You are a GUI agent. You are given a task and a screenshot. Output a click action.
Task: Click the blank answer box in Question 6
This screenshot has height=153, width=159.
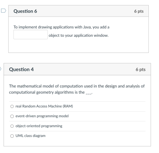30,34
